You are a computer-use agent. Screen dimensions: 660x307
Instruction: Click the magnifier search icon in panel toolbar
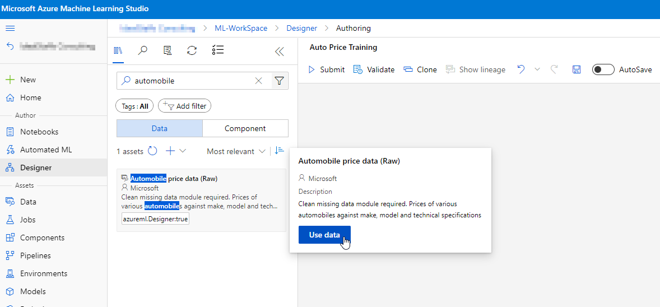coord(143,50)
